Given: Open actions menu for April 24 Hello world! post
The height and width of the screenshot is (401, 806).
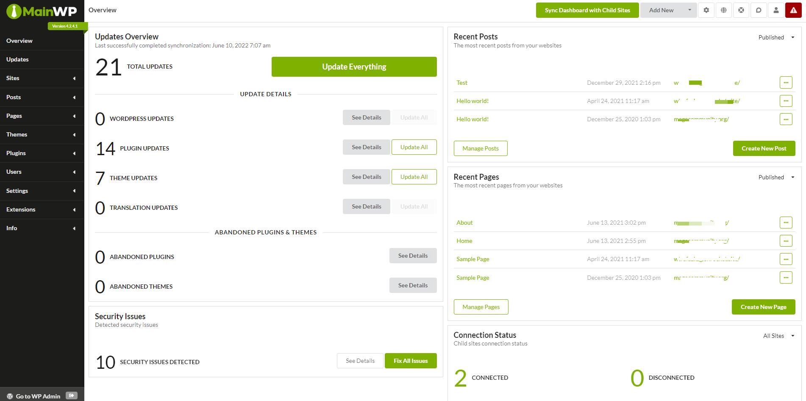Looking at the screenshot, I should click(x=786, y=101).
